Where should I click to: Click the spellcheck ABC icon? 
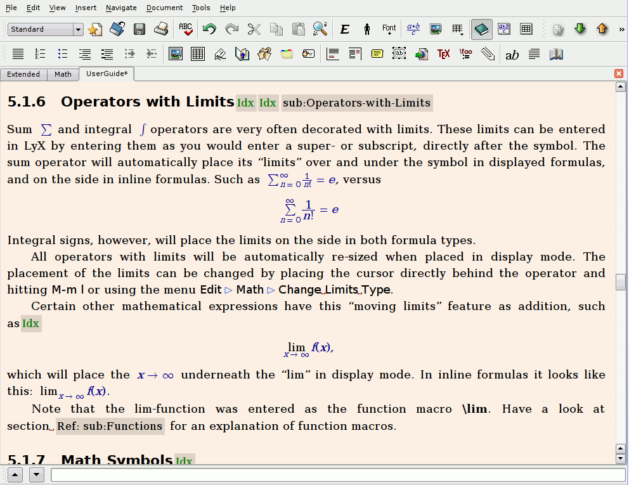click(x=185, y=29)
